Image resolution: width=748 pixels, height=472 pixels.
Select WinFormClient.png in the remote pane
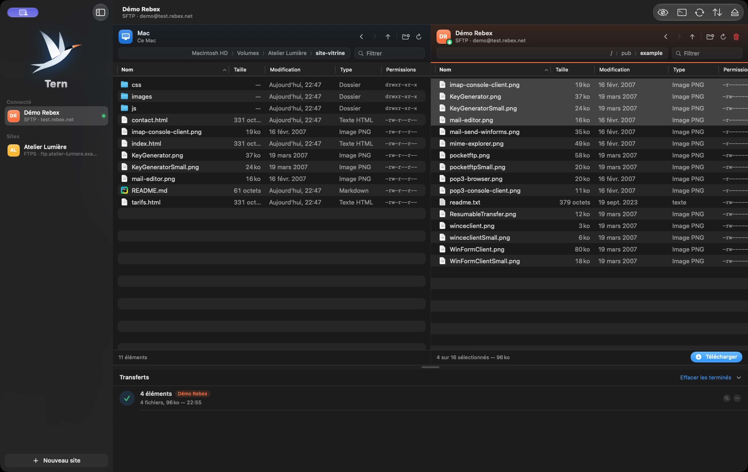589,249
